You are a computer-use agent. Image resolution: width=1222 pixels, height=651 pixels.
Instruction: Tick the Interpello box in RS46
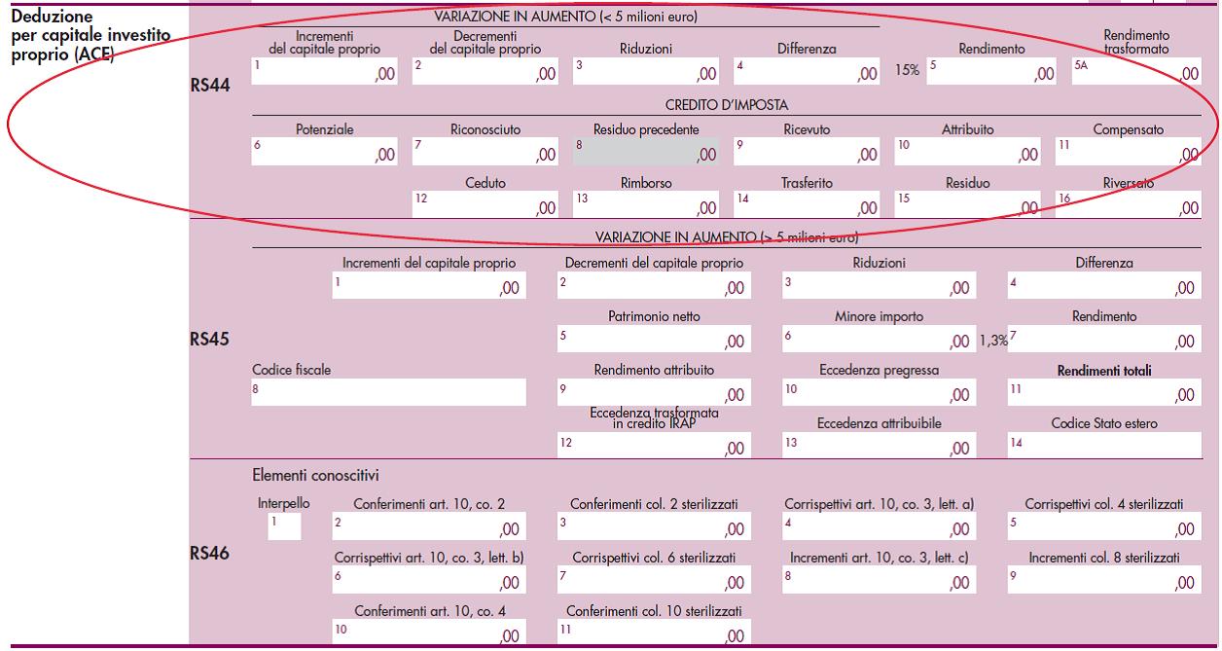pos(284,526)
